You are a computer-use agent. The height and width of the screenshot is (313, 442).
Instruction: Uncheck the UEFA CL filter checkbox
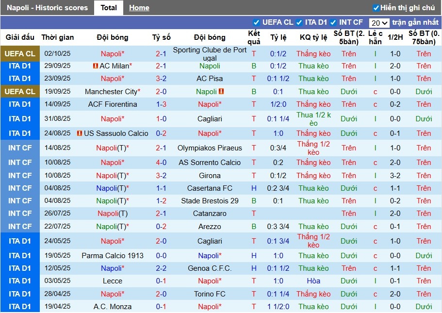256,22
